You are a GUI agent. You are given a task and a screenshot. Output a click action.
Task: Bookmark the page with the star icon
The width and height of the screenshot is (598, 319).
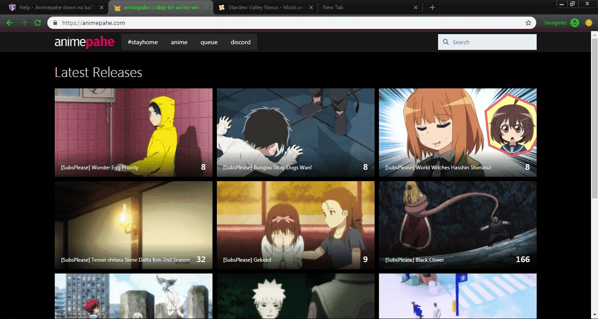pyautogui.click(x=528, y=23)
